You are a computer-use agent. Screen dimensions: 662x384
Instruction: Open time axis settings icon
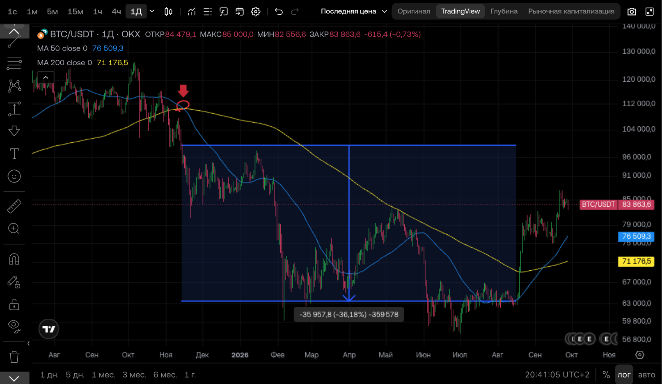click(639, 355)
